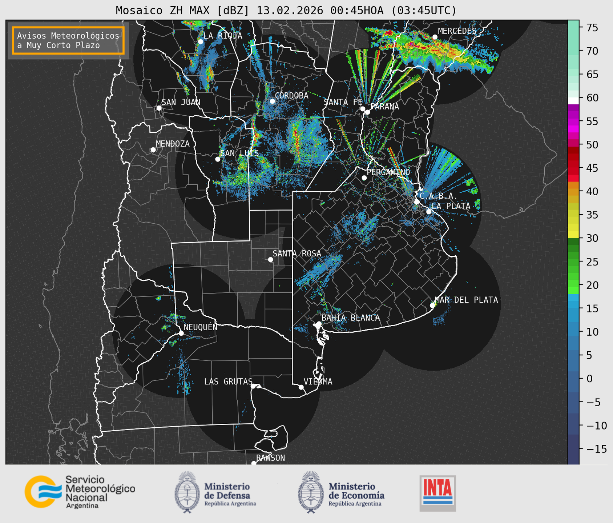This screenshot has width=613, height=523.
Task: Click the 'CORDOBA' map label
Action: [291, 96]
